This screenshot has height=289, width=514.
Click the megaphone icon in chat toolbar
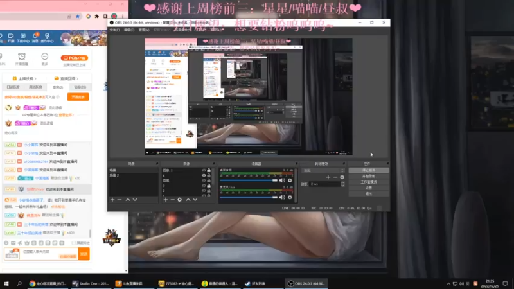[20, 243]
